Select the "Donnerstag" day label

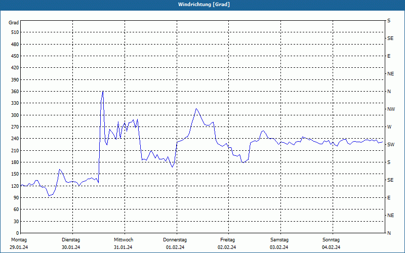pos(175,240)
